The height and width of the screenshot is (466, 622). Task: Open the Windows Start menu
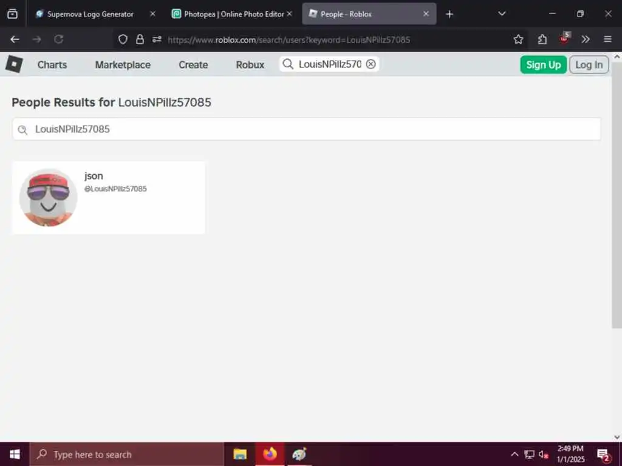point(15,454)
